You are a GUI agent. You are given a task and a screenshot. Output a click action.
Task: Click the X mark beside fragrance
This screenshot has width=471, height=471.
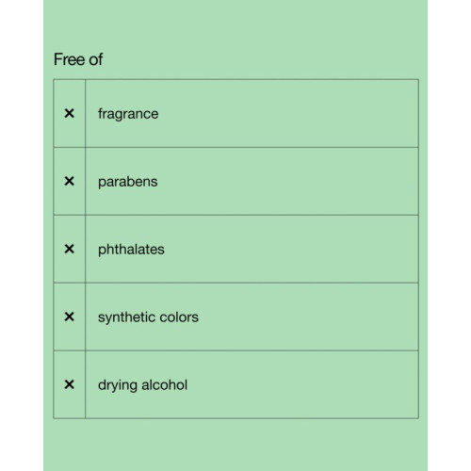tap(69, 113)
